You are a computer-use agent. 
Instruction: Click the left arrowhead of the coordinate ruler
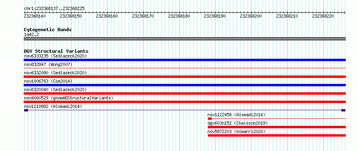pos(25,12)
